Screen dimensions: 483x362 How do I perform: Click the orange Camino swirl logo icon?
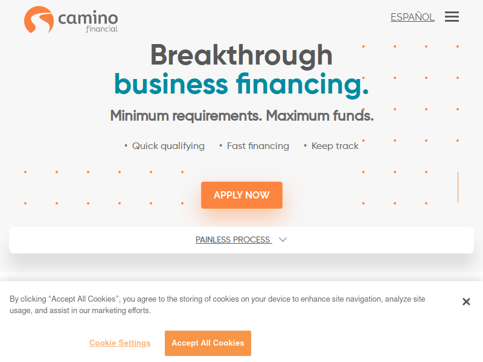(39, 20)
